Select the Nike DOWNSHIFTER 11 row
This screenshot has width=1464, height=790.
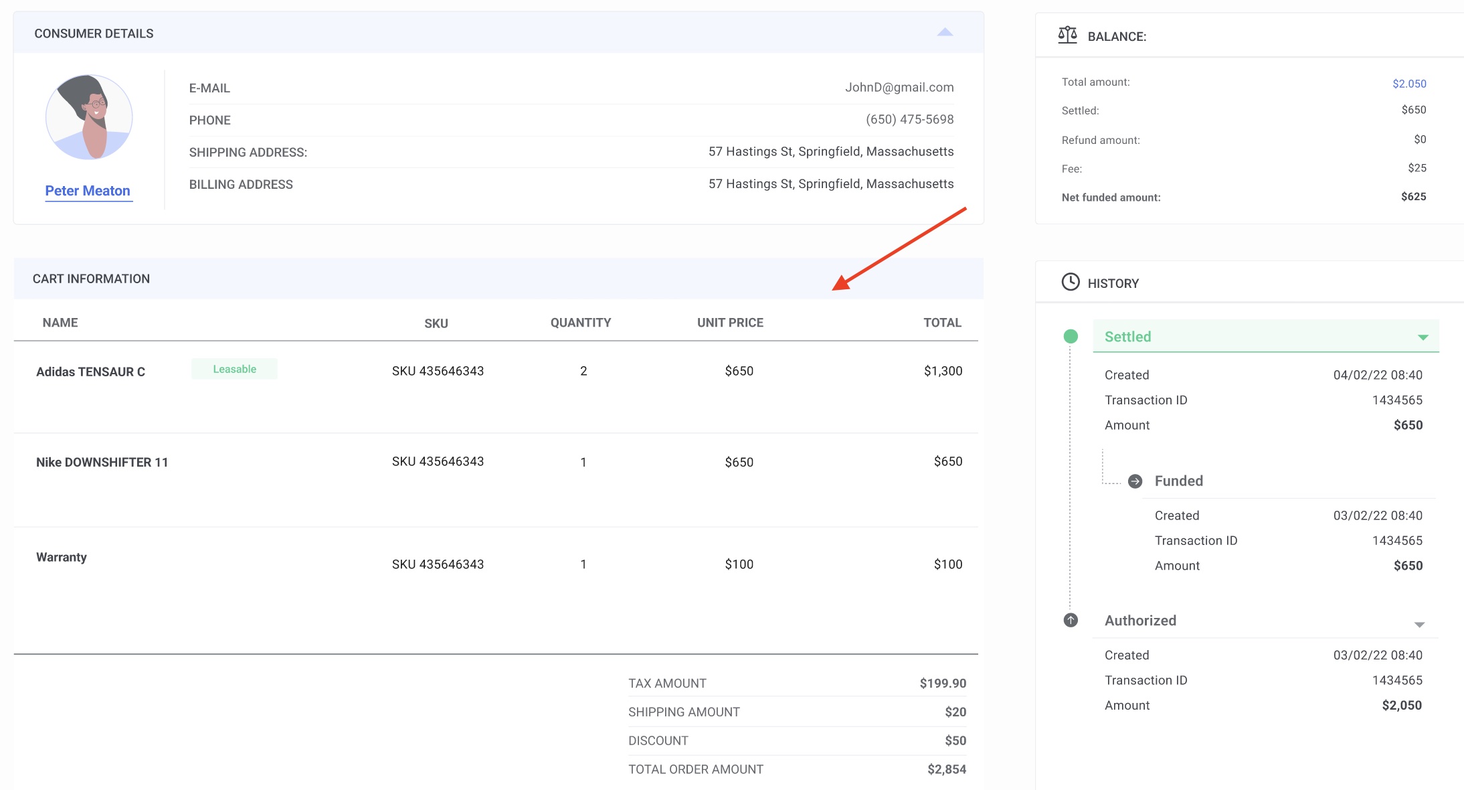[102, 462]
